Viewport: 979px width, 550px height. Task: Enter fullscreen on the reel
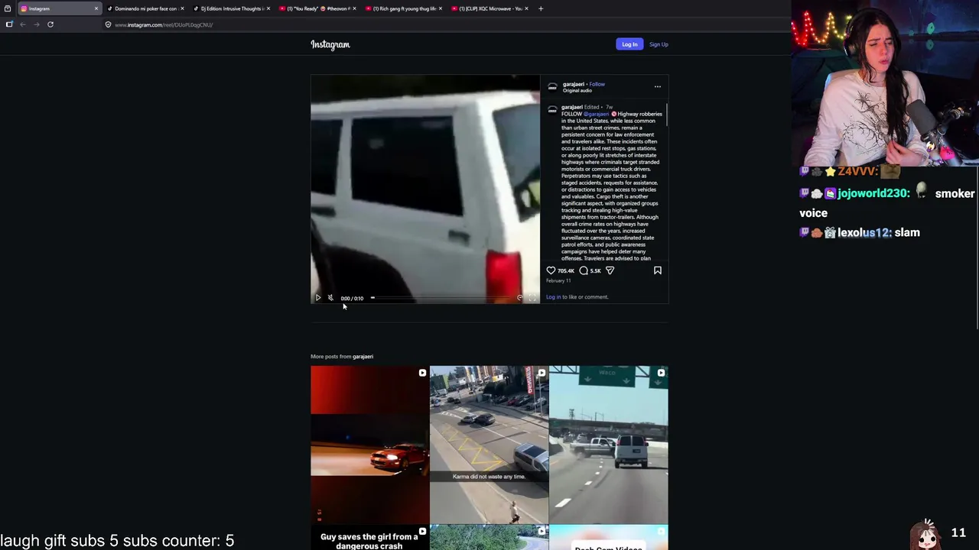(532, 298)
